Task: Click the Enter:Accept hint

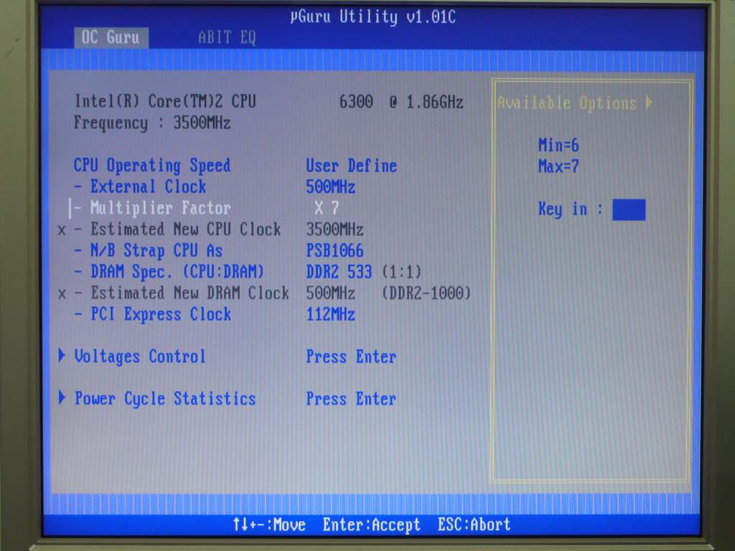Action: tap(371, 524)
